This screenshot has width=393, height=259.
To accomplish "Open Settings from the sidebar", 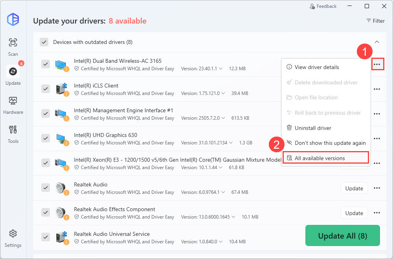I will [13, 238].
